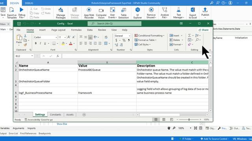The width and height of the screenshot is (252, 141).
Task: Toggle align left in Excel Alignment group
Action: point(81,43)
